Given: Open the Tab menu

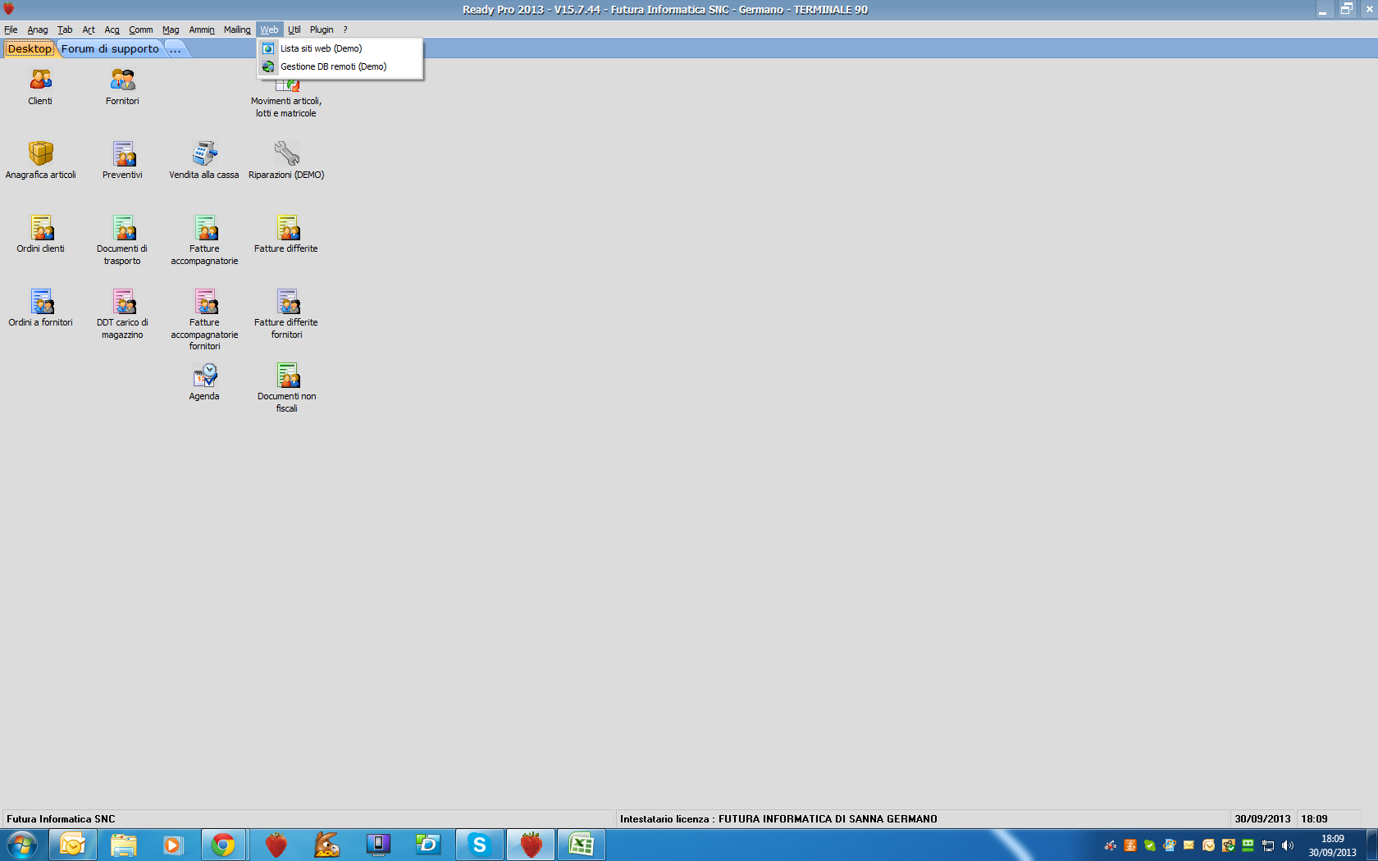Looking at the screenshot, I should (65, 30).
